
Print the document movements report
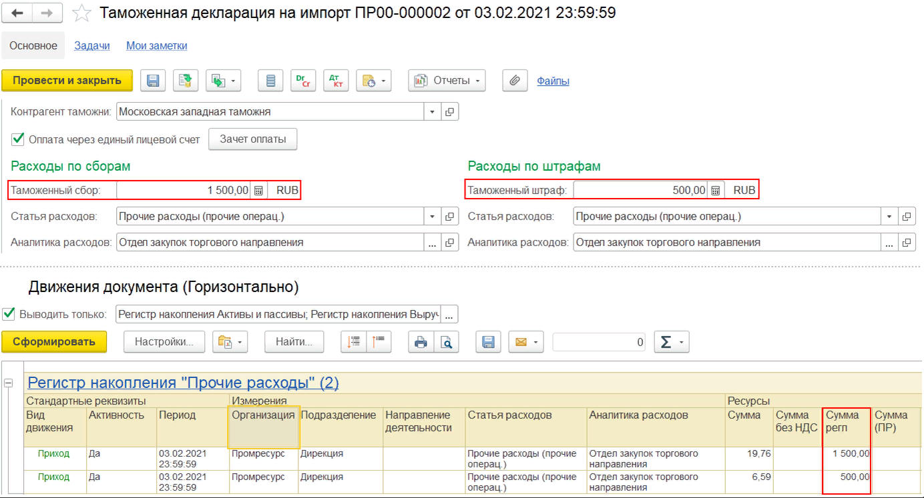pyautogui.click(x=421, y=342)
